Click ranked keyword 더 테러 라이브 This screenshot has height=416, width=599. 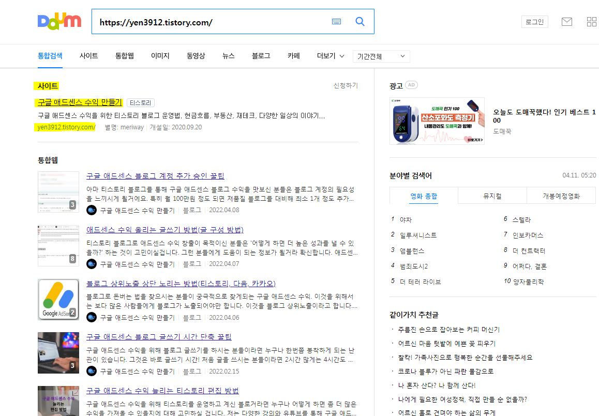coord(420,282)
